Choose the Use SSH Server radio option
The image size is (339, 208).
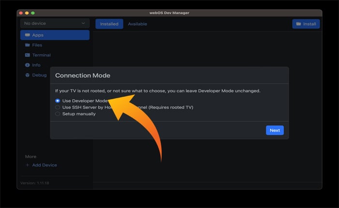58,107
